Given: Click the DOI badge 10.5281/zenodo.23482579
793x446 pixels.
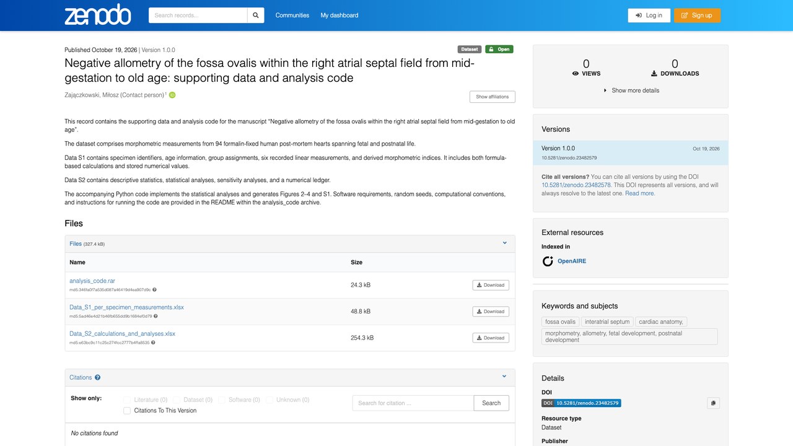Looking at the screenshot, I should tap(581, 403).
